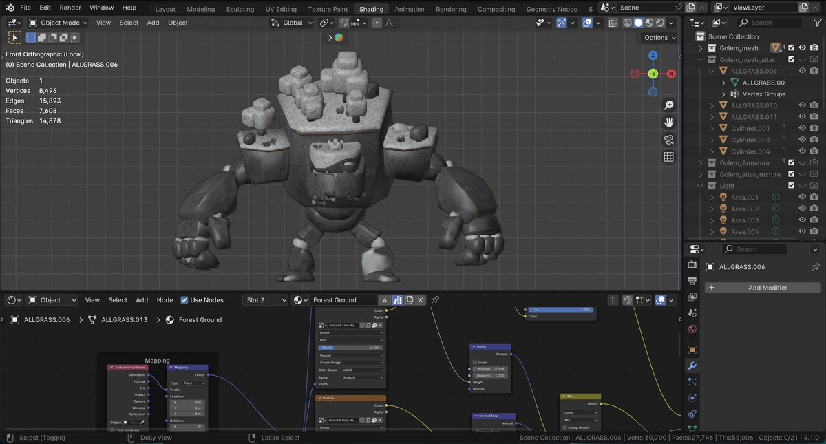Open the Render menu
826x444 pixels.
click(x=70, y=8)
